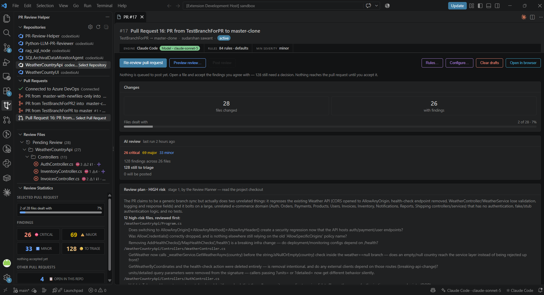Split the editor to the right

(532, 17)
